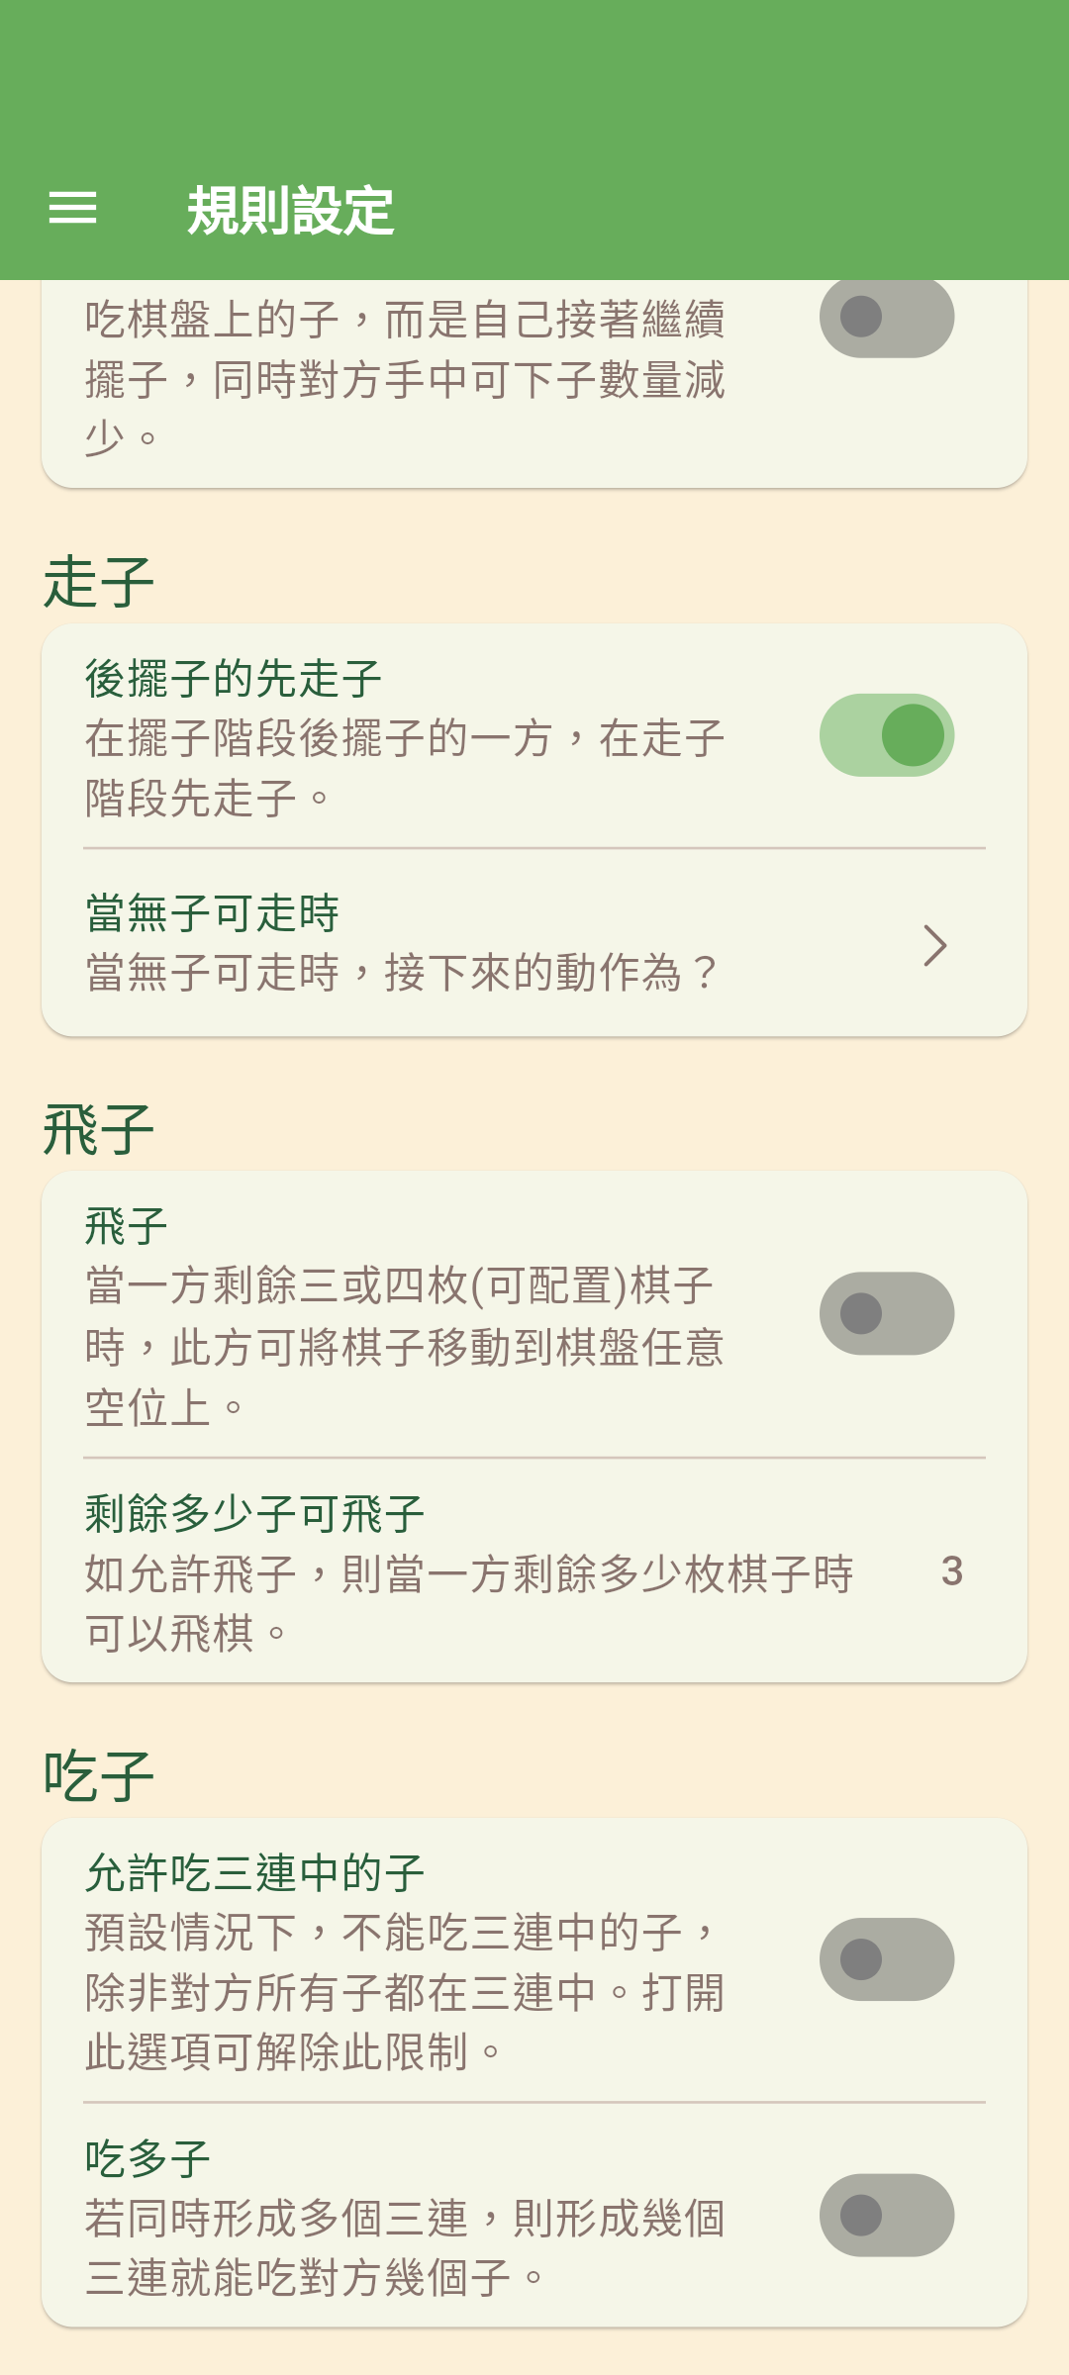The image size is (1069, 2375).
Task: Tap the 吃多子 setting label
Action: click(x=148, y=2158)
